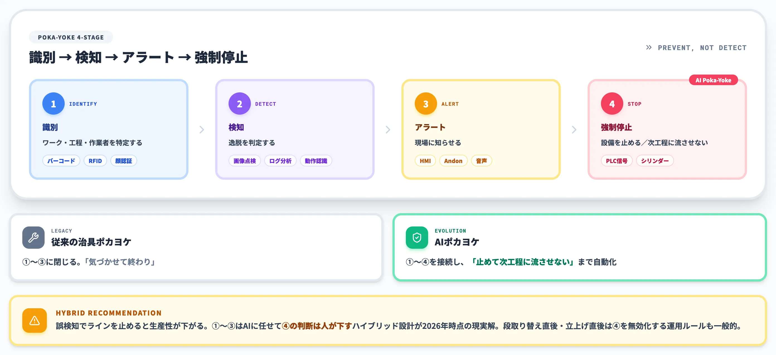Click green text 「止めて次工程に流させない」
776x355 pixels.
click(523, 262)
